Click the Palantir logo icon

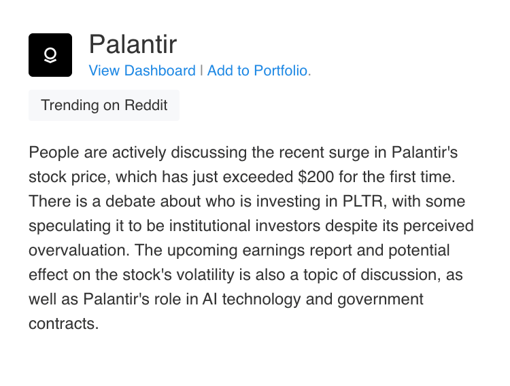pyautogui.click(x=50, y=55)
